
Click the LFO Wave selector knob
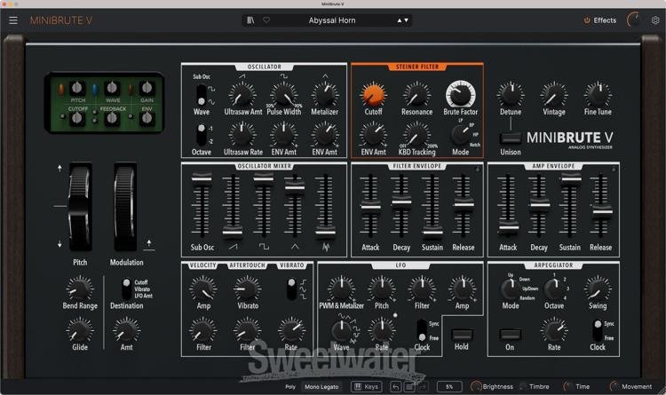(341, 330)
